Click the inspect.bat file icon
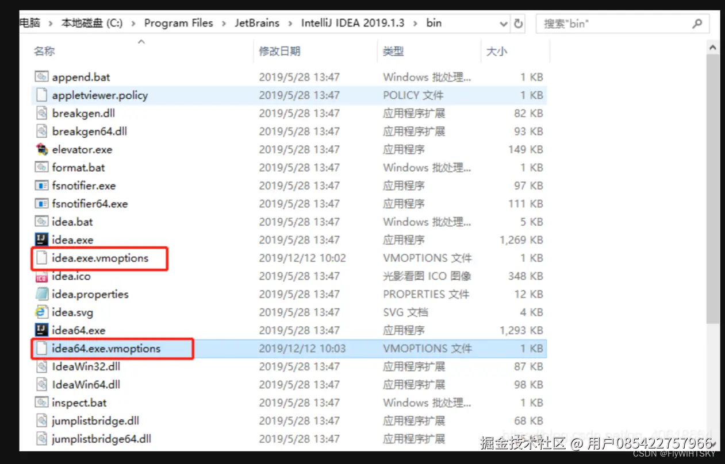The height and width of the screenshot is (464, 725). coord(41,403)
